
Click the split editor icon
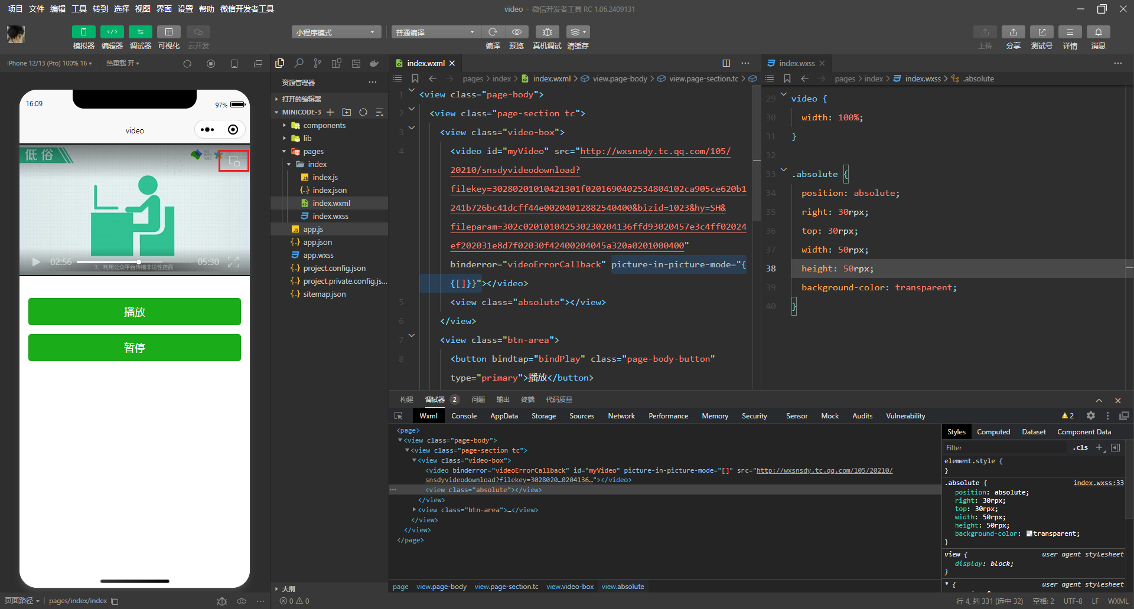726,63
